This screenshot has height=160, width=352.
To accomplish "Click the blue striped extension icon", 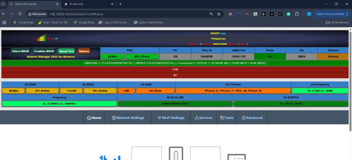I will click(x=239, y=14).
